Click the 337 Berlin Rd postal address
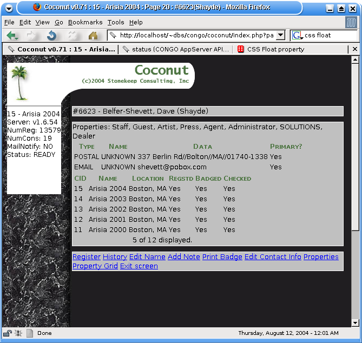This screenshot has height=343, width=362. point(202,157)
